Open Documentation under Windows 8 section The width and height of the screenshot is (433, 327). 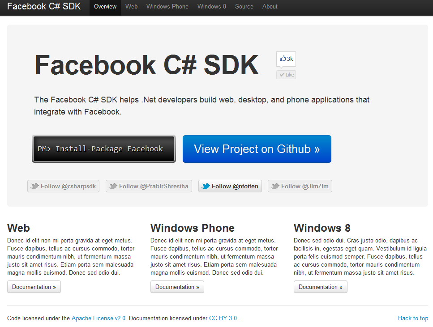(321, 287)
